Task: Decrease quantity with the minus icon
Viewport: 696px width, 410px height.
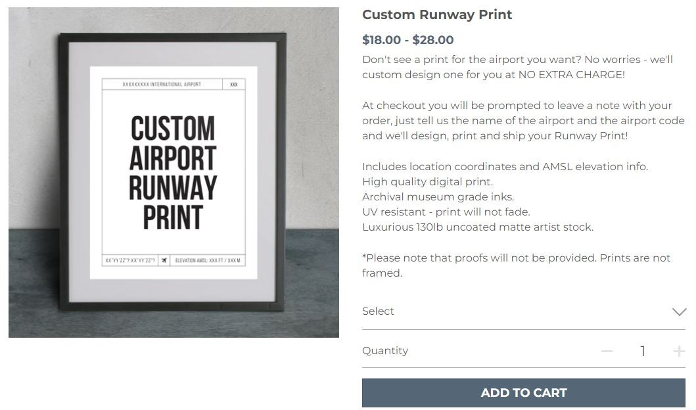Action: 607,352
